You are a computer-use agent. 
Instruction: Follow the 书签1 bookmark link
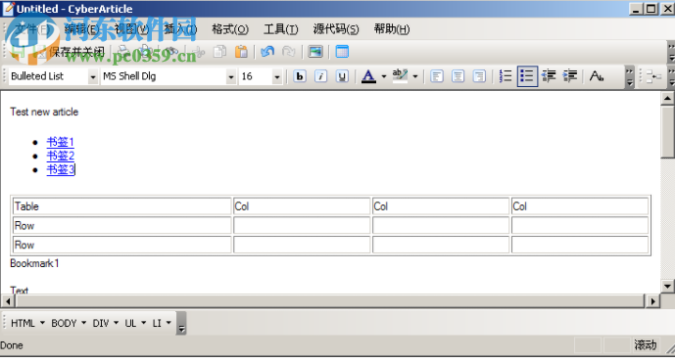click(x=61, y=142)
